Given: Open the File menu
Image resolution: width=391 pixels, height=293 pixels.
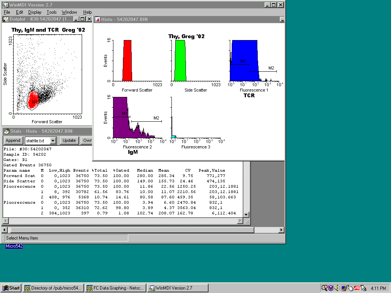Looking at the screenshot, I should 7,12.
